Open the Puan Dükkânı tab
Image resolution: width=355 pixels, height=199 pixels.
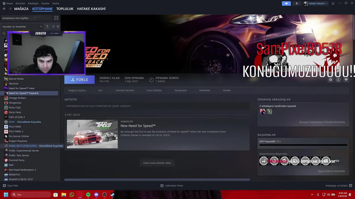pyautogui.click(x=154, y=90)
